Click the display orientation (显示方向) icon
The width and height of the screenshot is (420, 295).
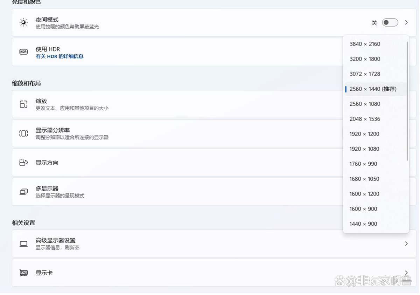click(23, 163)
